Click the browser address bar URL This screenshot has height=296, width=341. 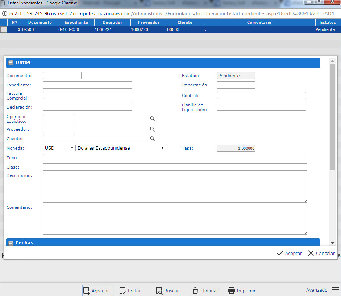tap(174, 13)
